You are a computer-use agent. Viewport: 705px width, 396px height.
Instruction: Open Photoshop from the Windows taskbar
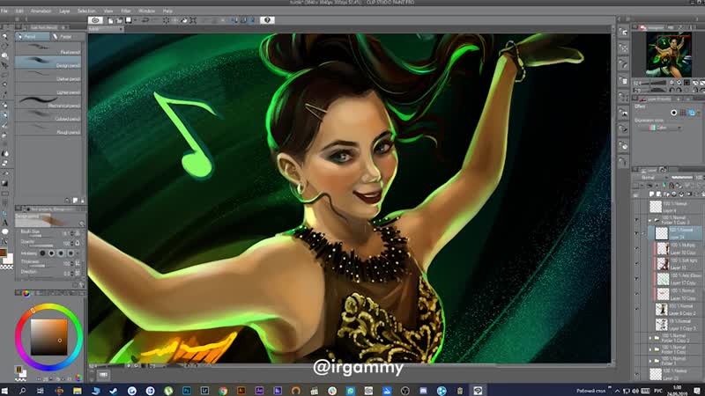(186, 391)
